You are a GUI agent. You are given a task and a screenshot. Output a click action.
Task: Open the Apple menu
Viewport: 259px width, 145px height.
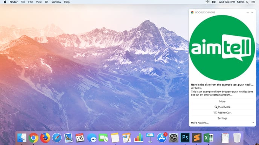5,2
